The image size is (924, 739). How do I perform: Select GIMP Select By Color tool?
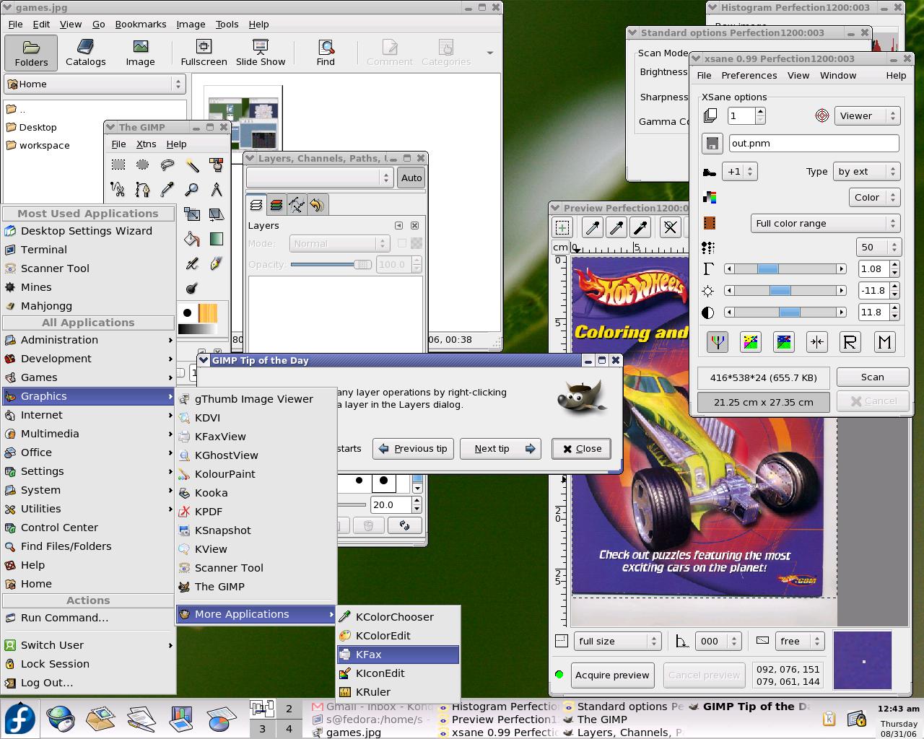[x=217, y=165]
